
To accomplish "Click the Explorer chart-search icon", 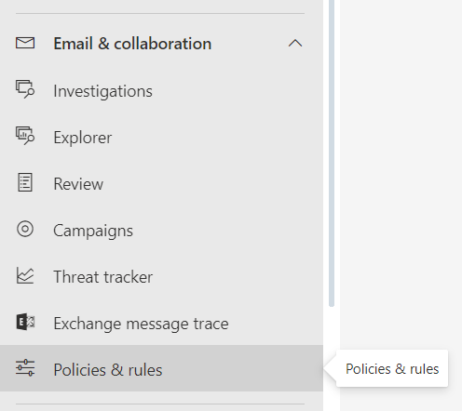I will [25, 136].
